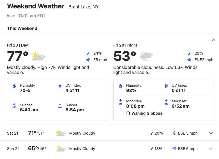Click the Friday night raindrop precipitation icon
This screenshot has height=159, width=219.
point(189,53)
